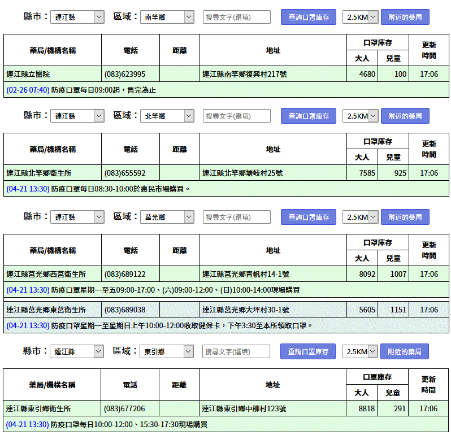451x435 pixels.
Task: Click search text field in 北竿鄉 section
Action: click(236, 116)
